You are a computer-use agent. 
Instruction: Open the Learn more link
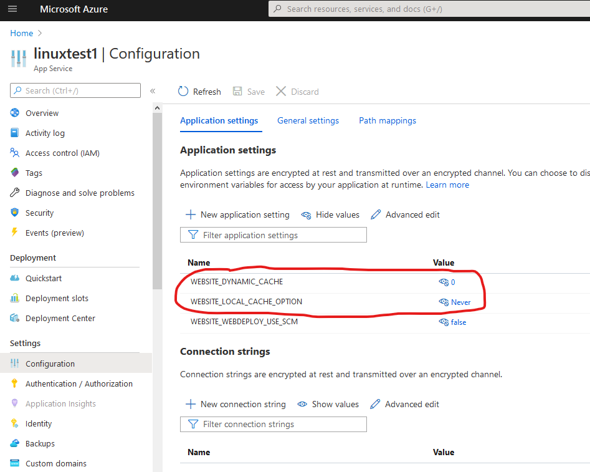[x=447, y=185]
